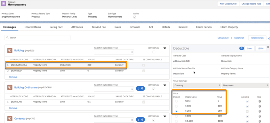
Task: Click the Expand all link
Action: (239, 38)
